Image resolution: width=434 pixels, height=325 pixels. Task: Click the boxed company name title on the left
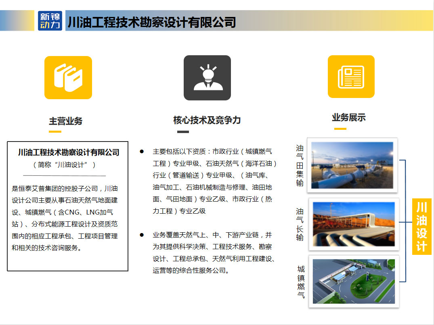pyautogui.click(x=69, y=152)
